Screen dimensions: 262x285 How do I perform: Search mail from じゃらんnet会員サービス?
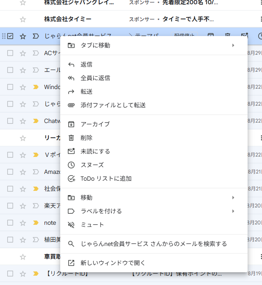tap(154, 244)
